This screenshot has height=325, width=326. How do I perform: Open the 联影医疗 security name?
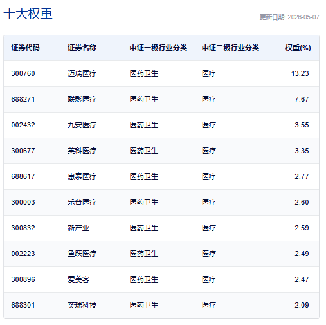[82, 99]
